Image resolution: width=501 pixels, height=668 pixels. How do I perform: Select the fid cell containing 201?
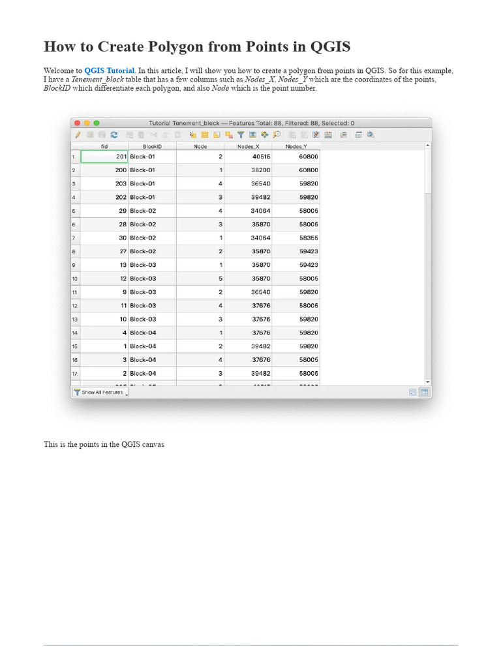(104, 157)
